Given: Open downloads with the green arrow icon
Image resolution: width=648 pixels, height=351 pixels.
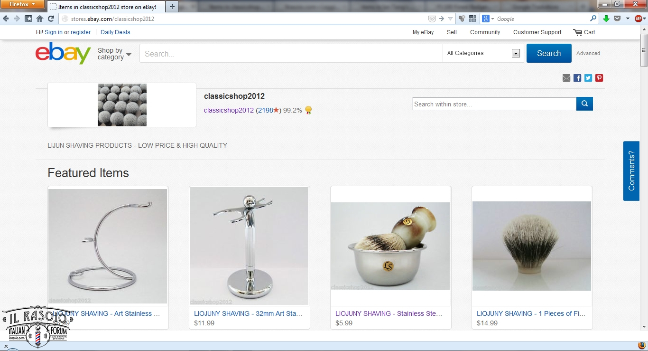Looking at the screenshot, I should [x=606, y=19].
